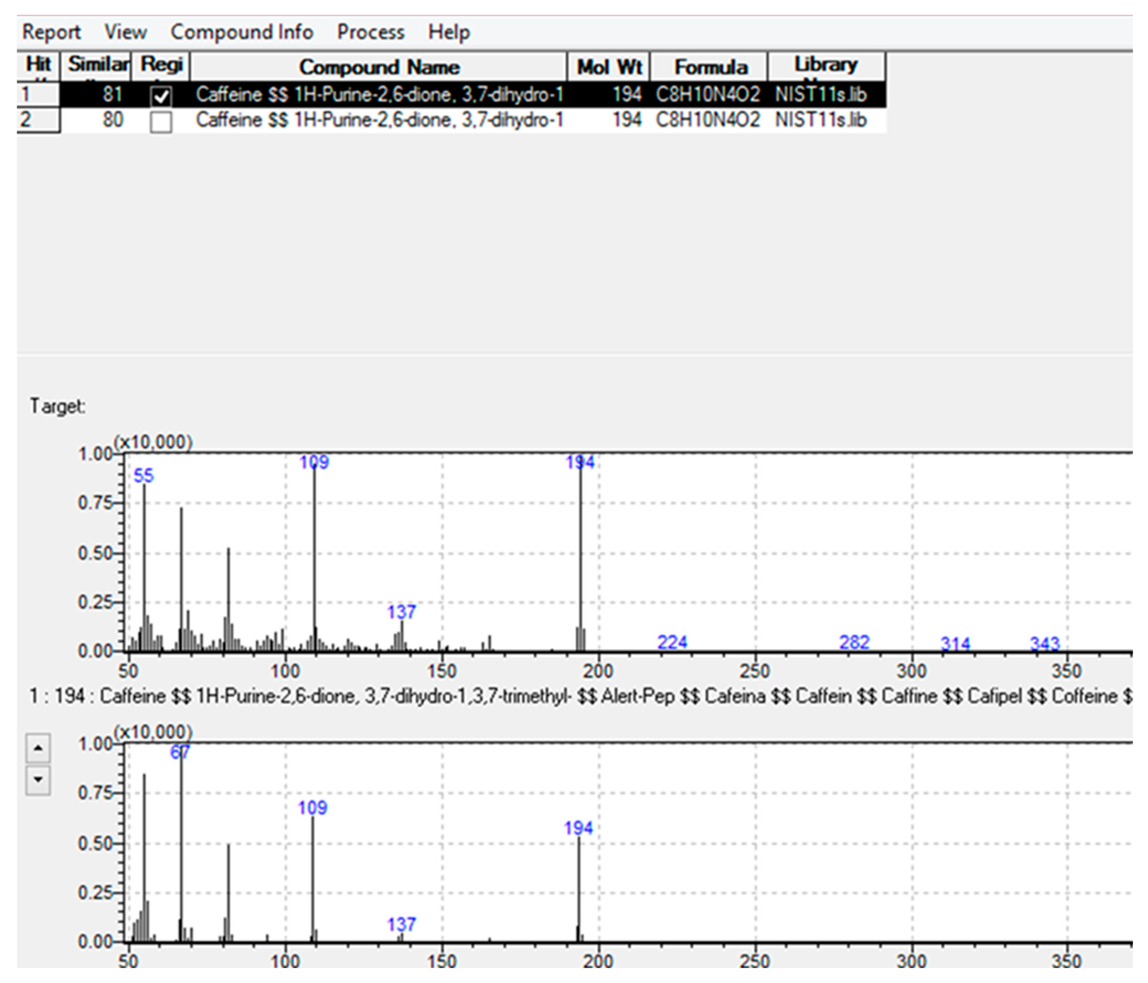Screen dimensions: 1148x983
Task: Open the Report menu
Action: [x=51, y=32]
